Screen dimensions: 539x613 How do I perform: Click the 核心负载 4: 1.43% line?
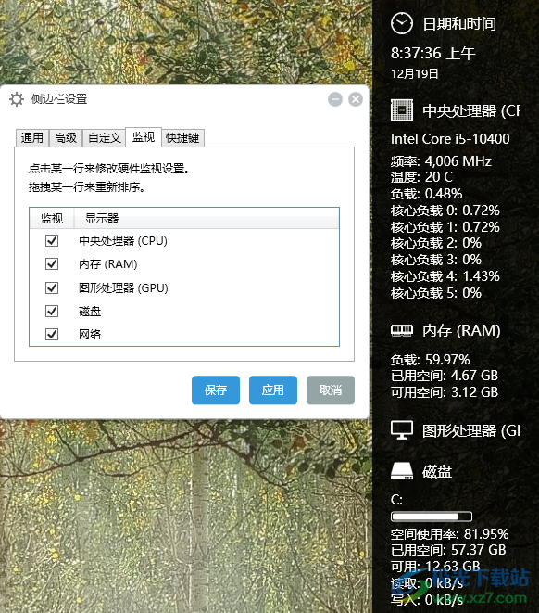[x=445, y=276]
